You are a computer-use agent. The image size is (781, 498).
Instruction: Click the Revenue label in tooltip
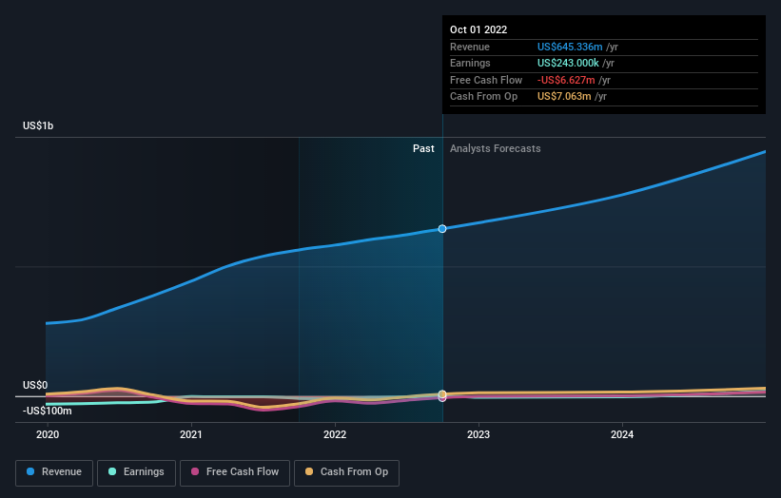[x=470, y=47]
